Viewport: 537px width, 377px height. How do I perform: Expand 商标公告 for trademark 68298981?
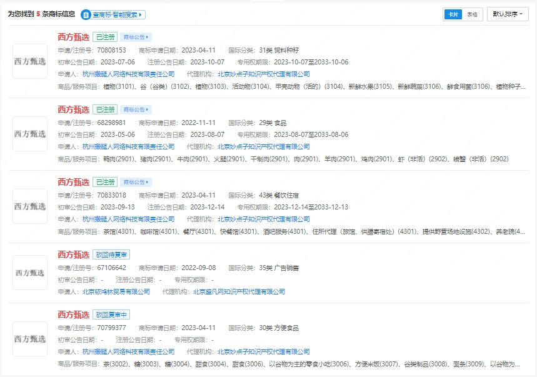click(x=136, y=109)
